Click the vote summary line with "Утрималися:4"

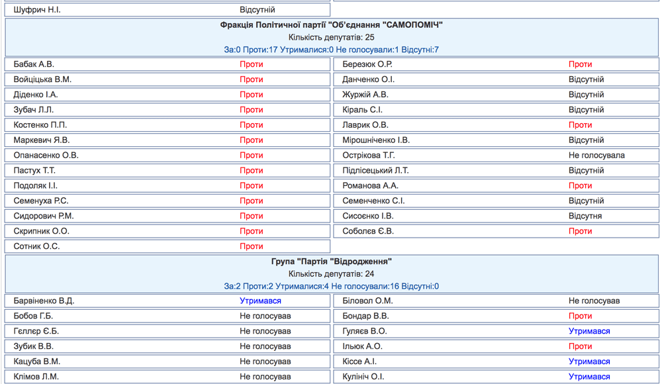point(332,286)
